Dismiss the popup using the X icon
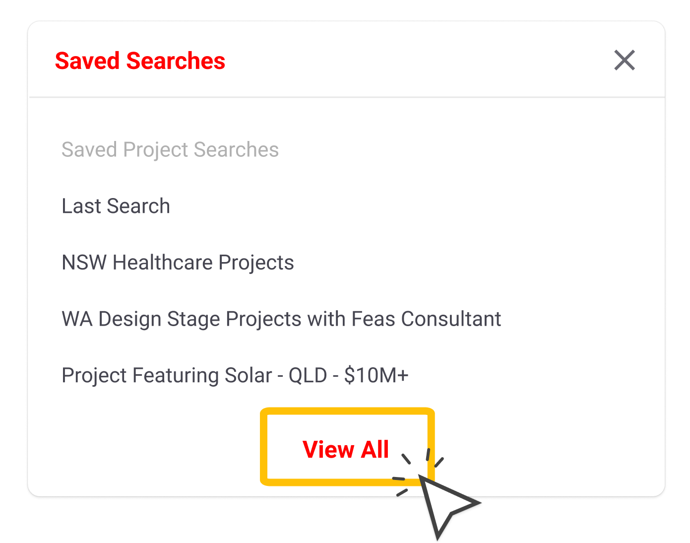 (624, 61)
